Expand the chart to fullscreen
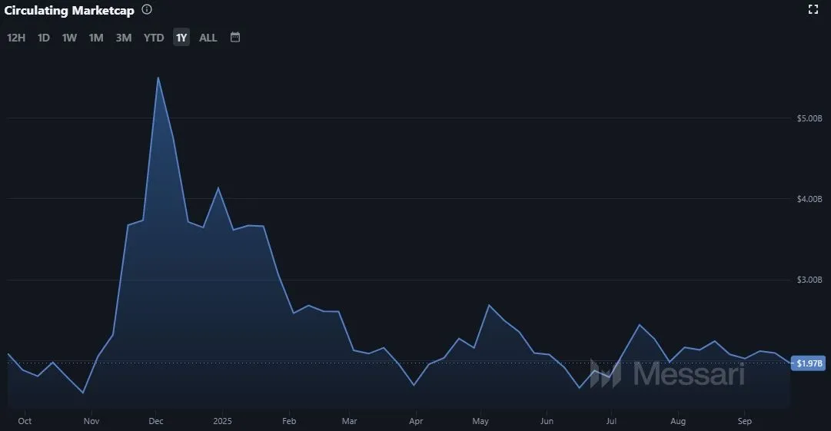 tap(813, 10)
